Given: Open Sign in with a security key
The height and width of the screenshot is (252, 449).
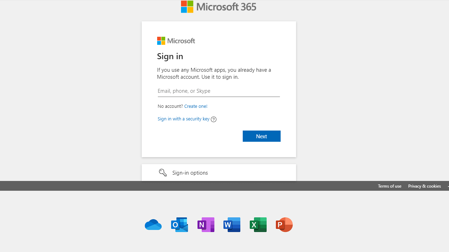Looking at the screenshot, I should pos(183,119).
